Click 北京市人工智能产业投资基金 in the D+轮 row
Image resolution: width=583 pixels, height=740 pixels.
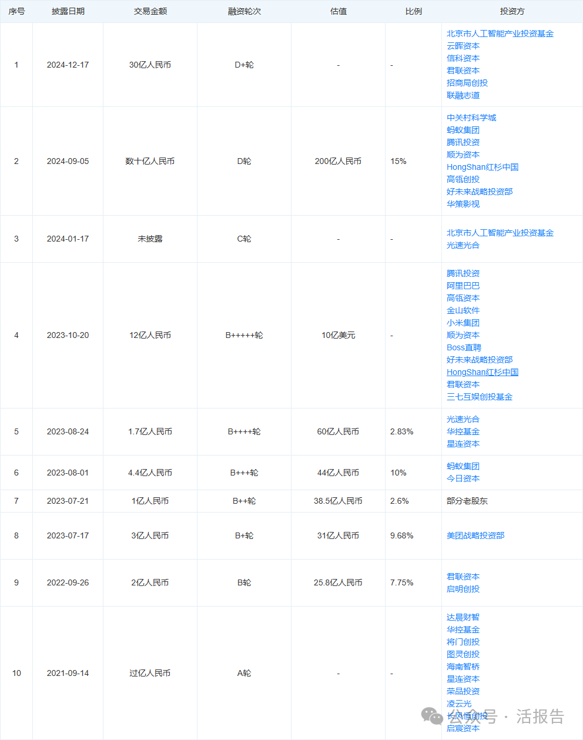[x=500, y=34]
